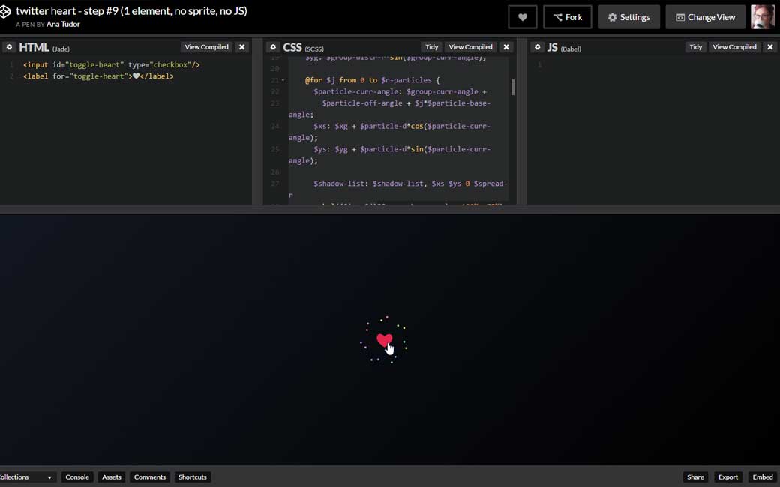Toggle the red heart in preview
Screen dimensions: 780x487
(384, 340)
